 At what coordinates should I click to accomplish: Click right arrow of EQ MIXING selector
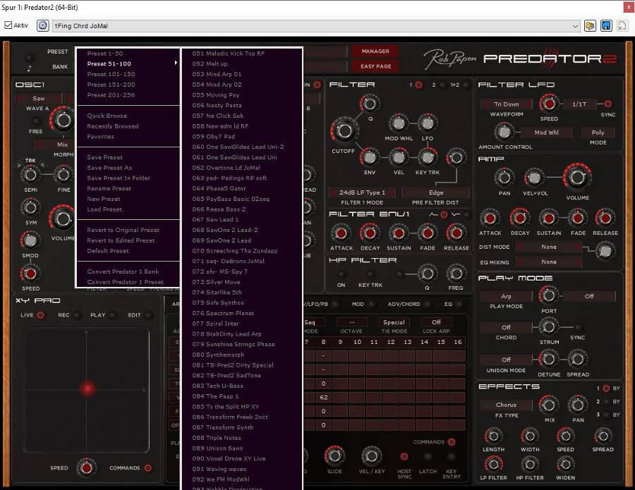[x=579, y=262]
